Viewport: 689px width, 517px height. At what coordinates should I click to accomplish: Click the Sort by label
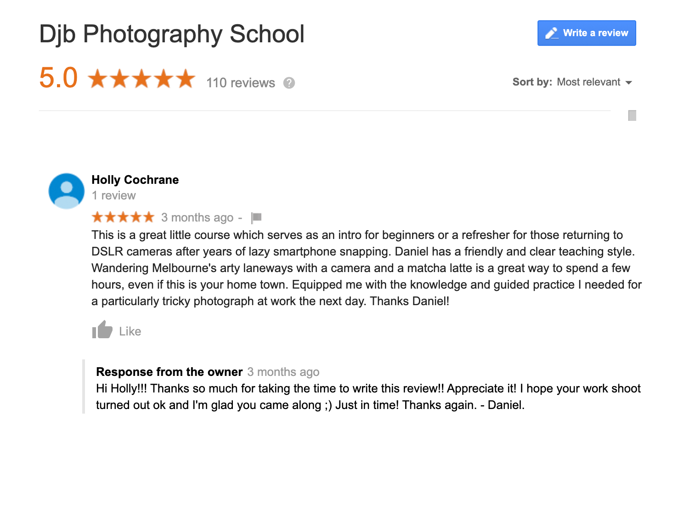pos(532,82)
